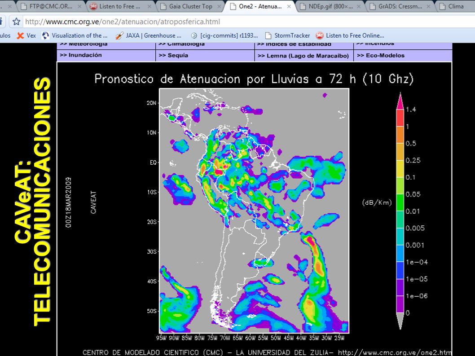This screenshot has width=475, height=356.
Task: Click the 1.4 pink legend color
Action: coord(400,102)
